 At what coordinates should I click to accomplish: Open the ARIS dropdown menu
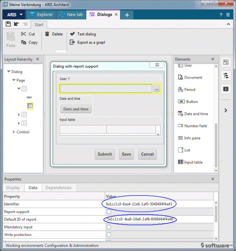coord(14,15)
